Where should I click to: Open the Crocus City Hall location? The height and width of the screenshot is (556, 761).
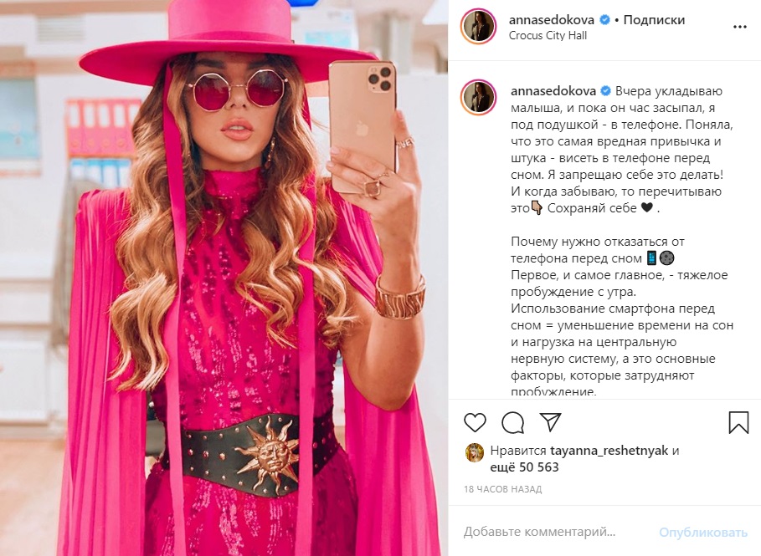click(x=548, y=35)
